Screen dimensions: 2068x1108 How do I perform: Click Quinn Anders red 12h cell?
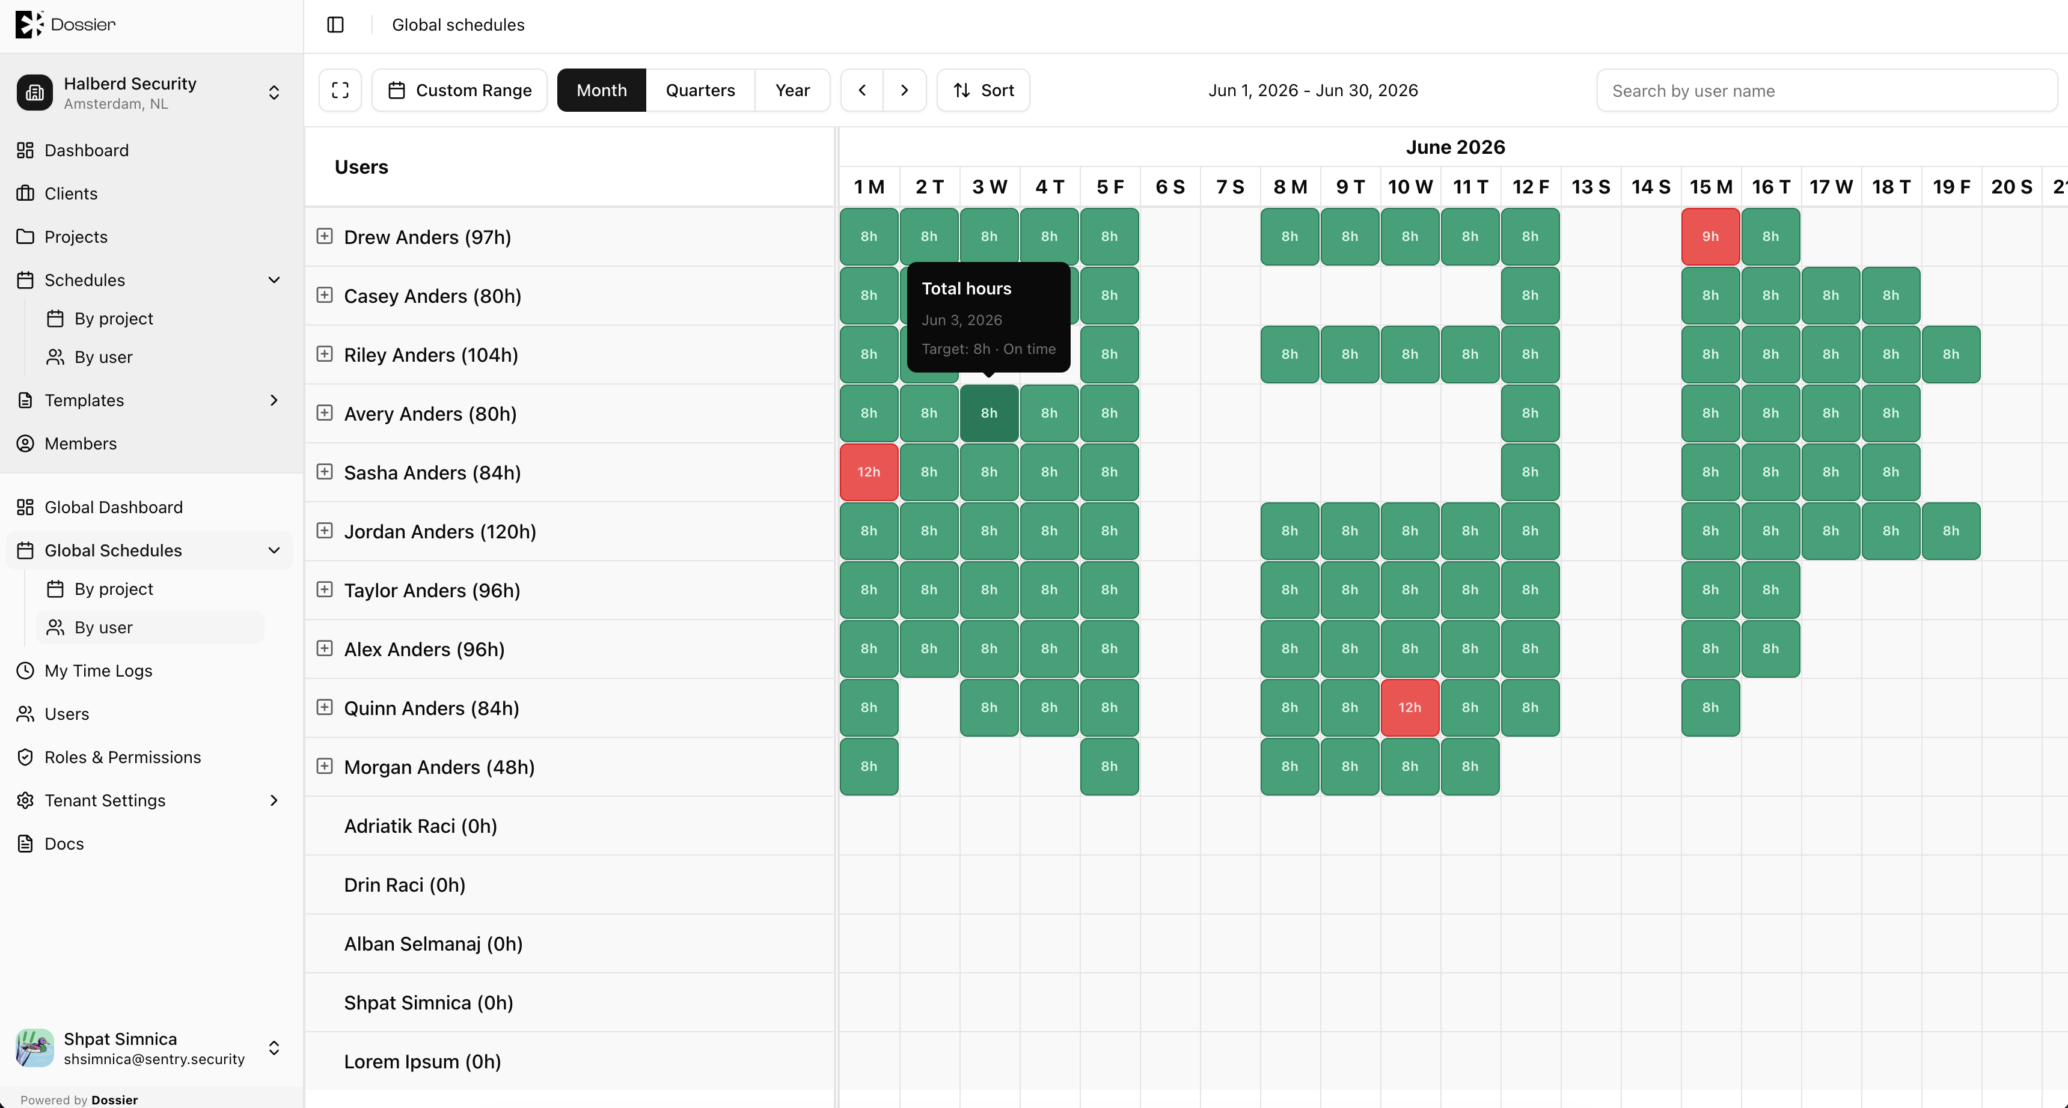[x=1410, y=708]
